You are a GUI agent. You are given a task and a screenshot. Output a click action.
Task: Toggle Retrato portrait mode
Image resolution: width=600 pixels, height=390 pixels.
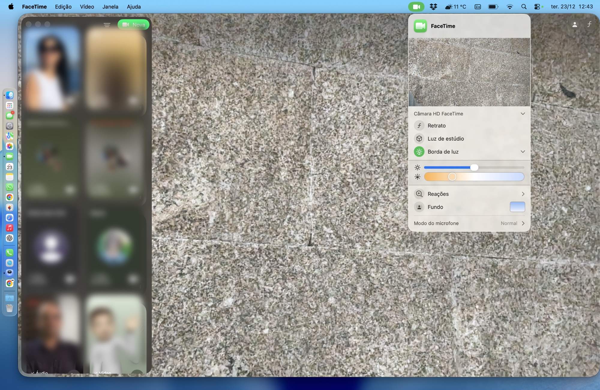coord(419,126)
